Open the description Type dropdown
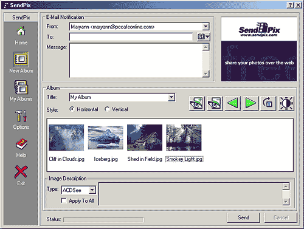This screenshot has width=304, height=229. pos(92,190)
